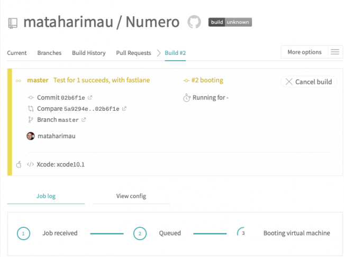Click the repository book icon
Image resolution: width=344 pixels, height=257 pixels.
[x=13, y=23]
